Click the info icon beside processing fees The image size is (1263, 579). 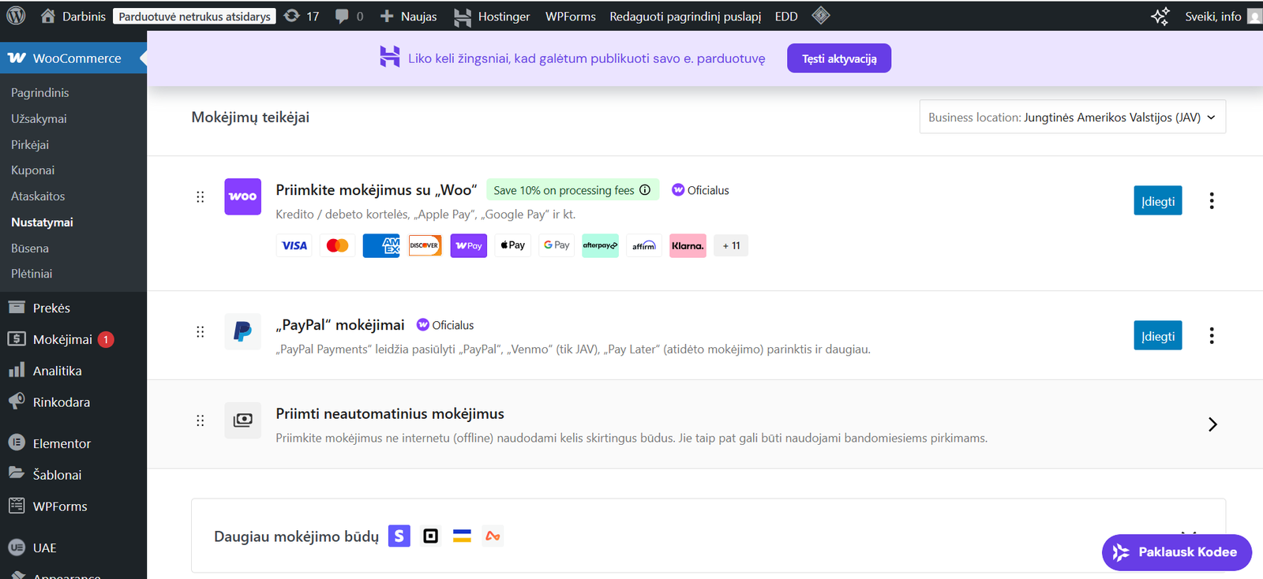coord(645,190)
